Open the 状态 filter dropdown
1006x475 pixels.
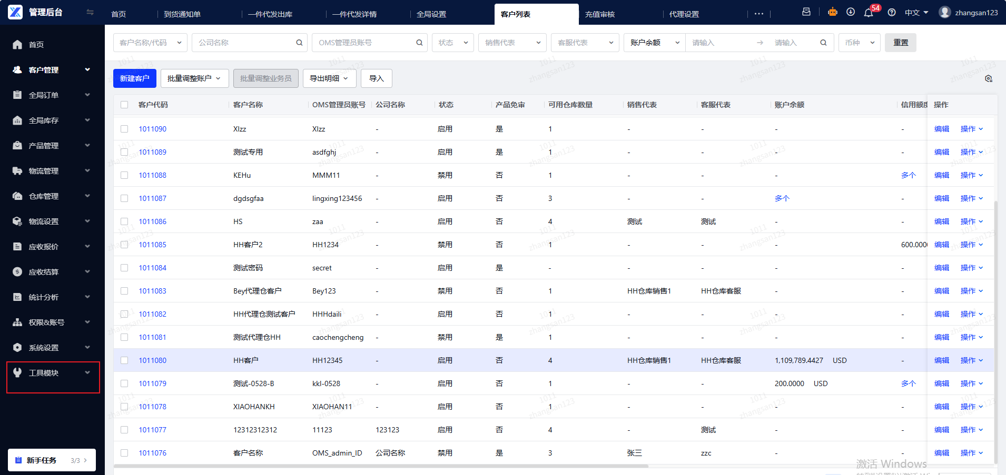[x=453, y=43]
